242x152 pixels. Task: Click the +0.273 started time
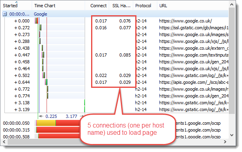[x=22, y=34]
